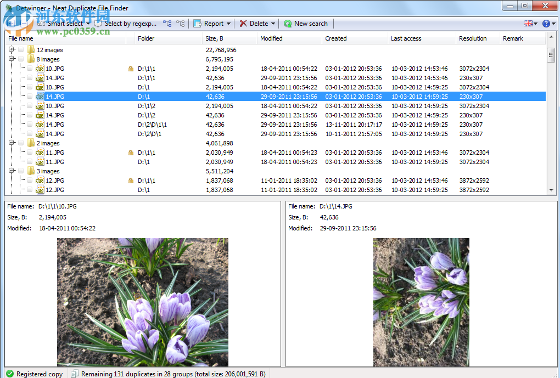Open the Report menu
Image resolution: width=560 pixels, height=378 pixels.
[x=212, y=24]
